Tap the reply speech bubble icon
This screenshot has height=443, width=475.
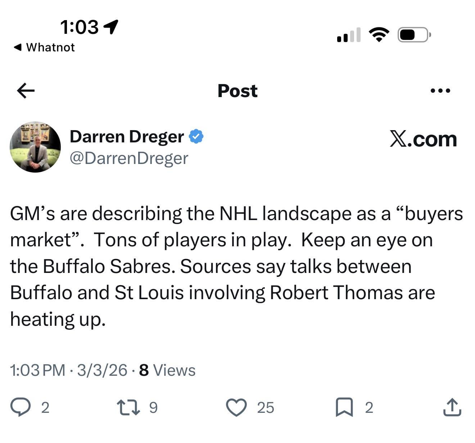[x=20, y=407]
